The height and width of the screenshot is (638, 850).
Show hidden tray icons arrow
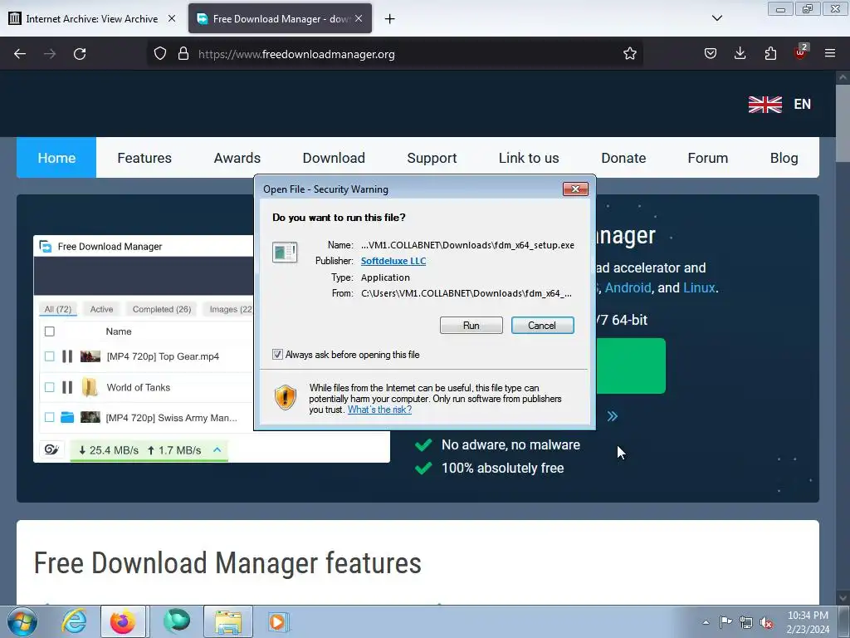point(706,623)
